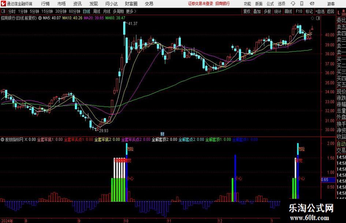346x223 pixels.
Task: Open the 交易 tab on right sidebar
Action: tap(341, 150)
